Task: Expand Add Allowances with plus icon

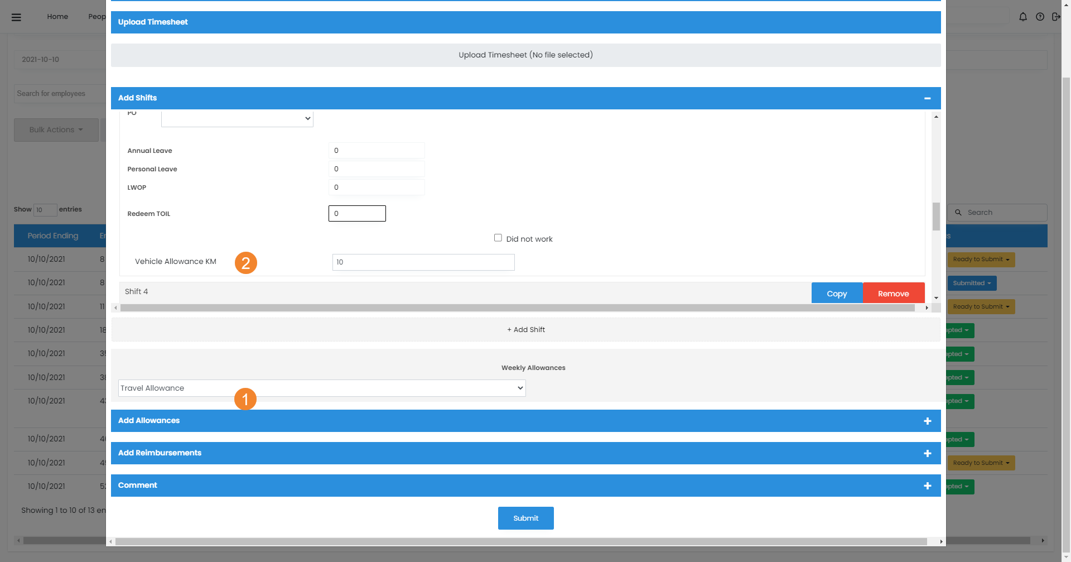Action: tap(927, 421)
